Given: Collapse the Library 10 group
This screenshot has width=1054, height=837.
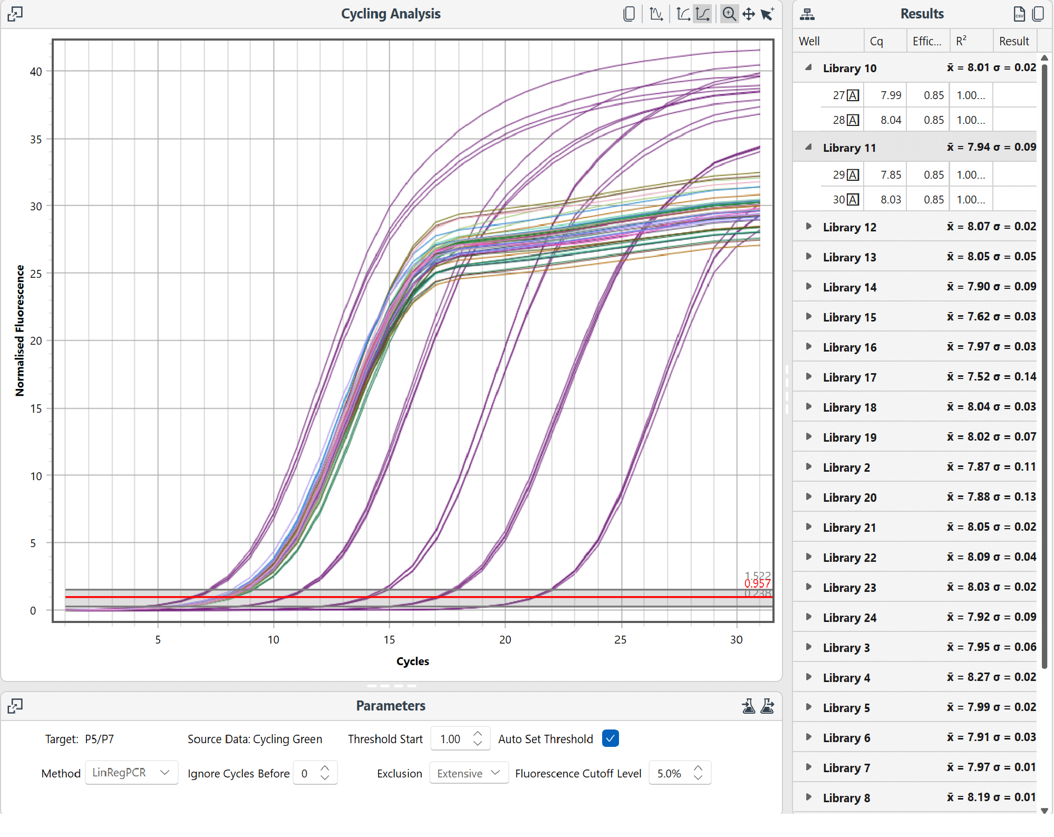Looking at the screenshot, I should pos(808,67).
